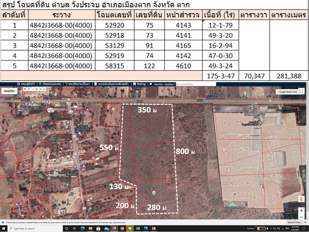Select the polygon drawing tool
This screenshot has width=309, height=232.
(44, 89)
